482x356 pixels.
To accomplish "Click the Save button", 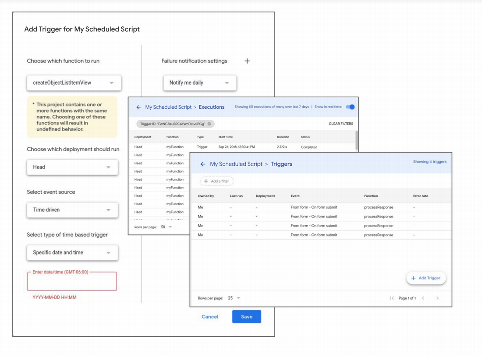I will (247, 317).
